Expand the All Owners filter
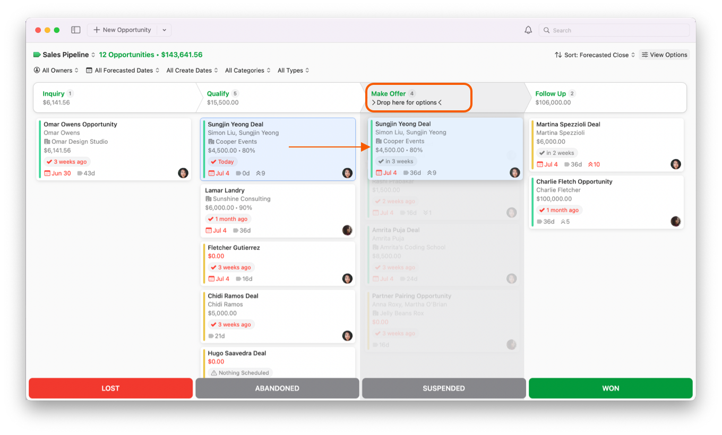Viewport: 722px width, 435px height. (x=56, y=71)
